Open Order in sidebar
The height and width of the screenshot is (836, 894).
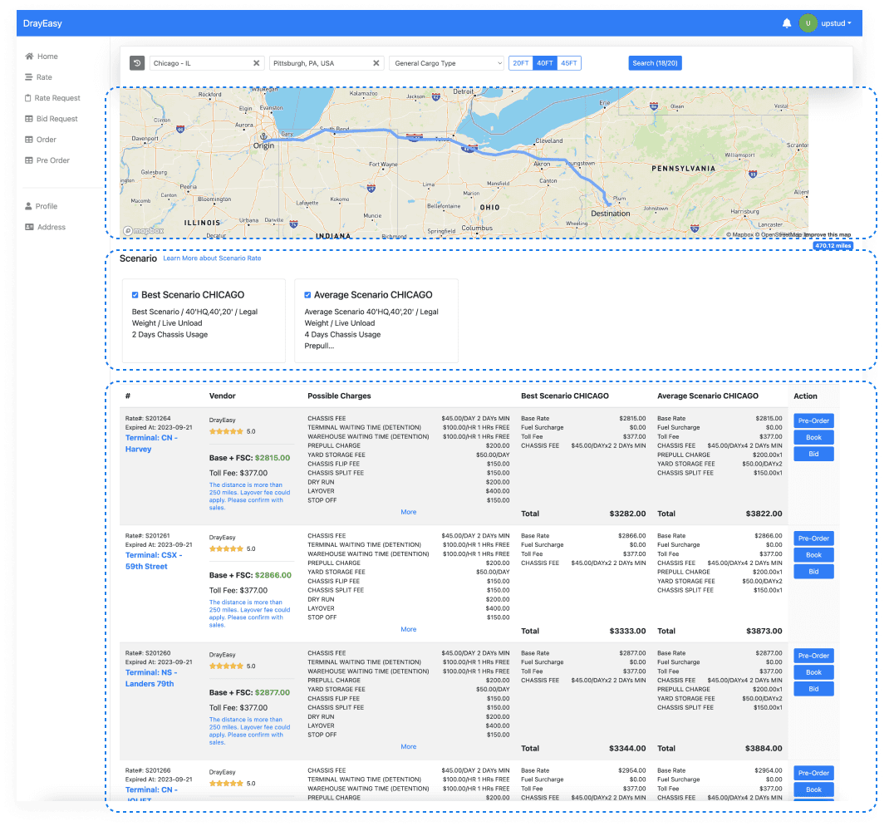tap(47, 140)
